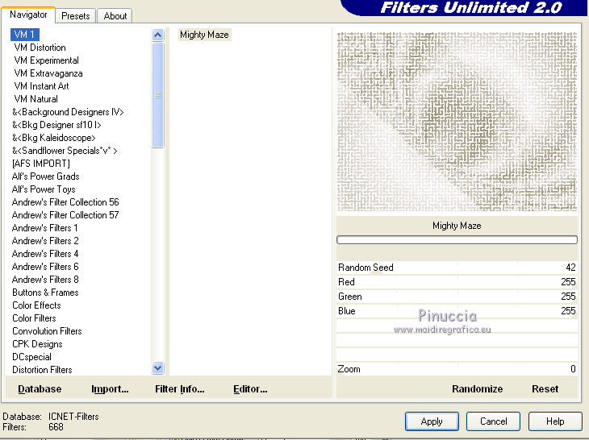Select VM Experimental category
The width and height of the screenshot is (589, 440).
pyautogui.click(x=46, y=60)
